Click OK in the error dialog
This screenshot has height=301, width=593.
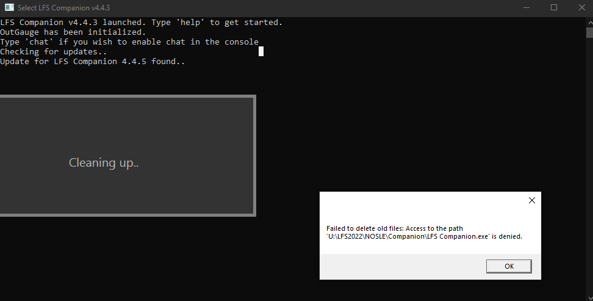click(509, 266)
